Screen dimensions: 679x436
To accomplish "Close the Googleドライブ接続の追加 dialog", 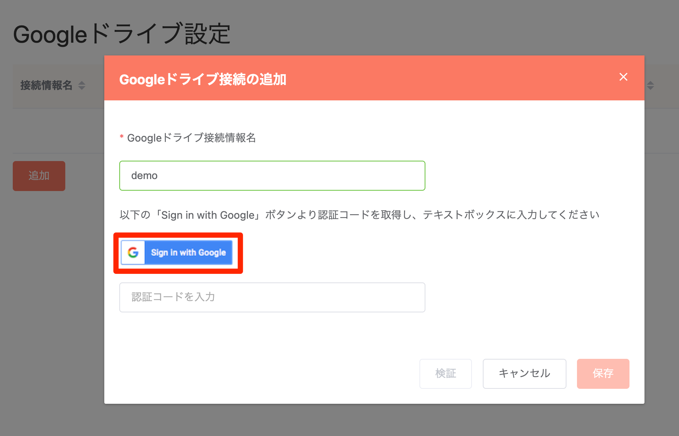I will click(623, 77).
